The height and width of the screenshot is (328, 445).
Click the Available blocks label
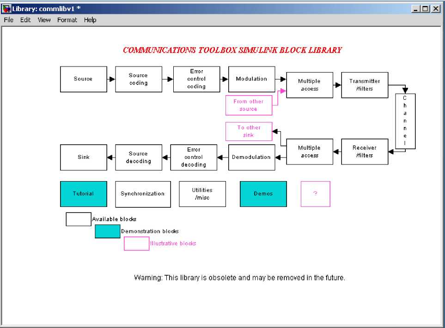[x=114, y=219]
